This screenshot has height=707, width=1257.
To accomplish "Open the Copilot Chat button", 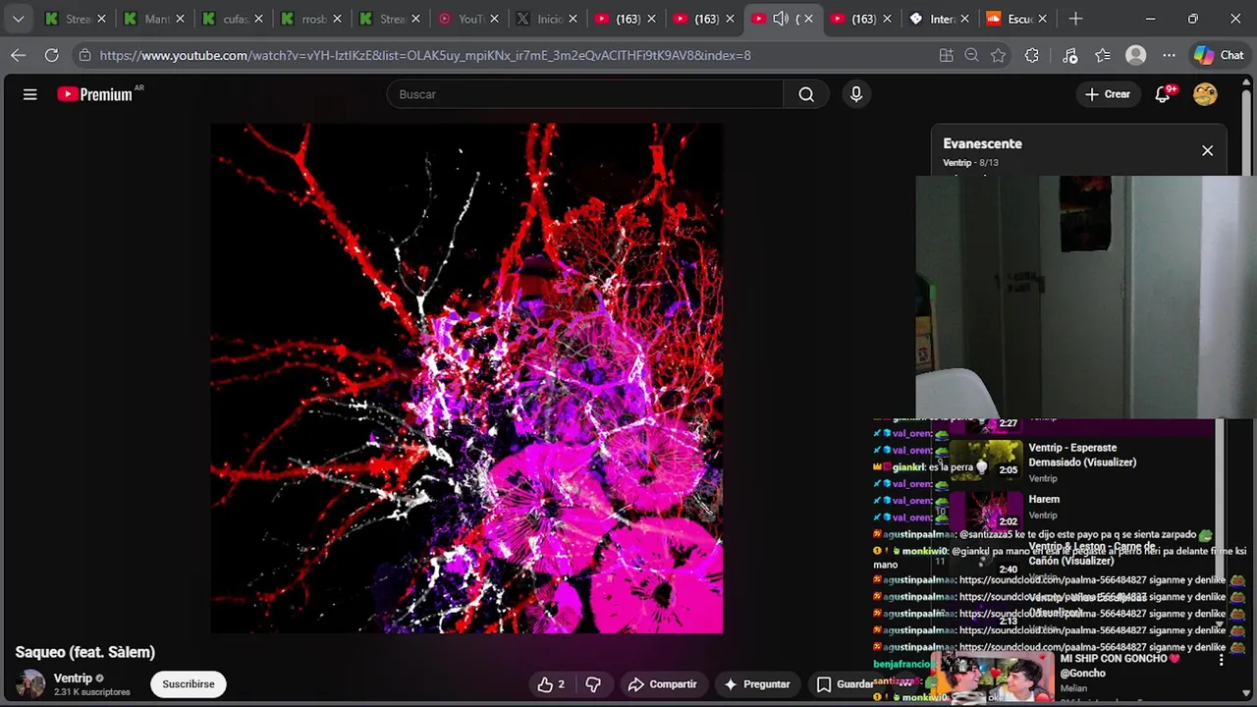I will [x=1219, y=55].
